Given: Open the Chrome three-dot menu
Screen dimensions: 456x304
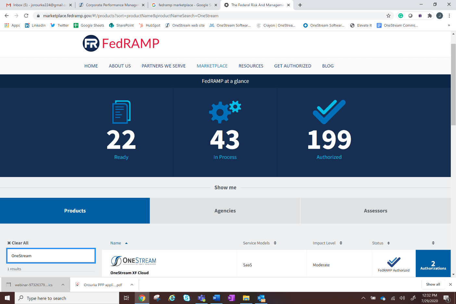Looking at the screenshot, I should (x=449, y=16).
